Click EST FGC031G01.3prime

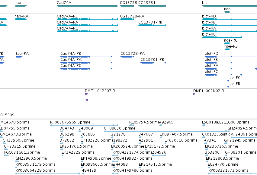[22, 152]
